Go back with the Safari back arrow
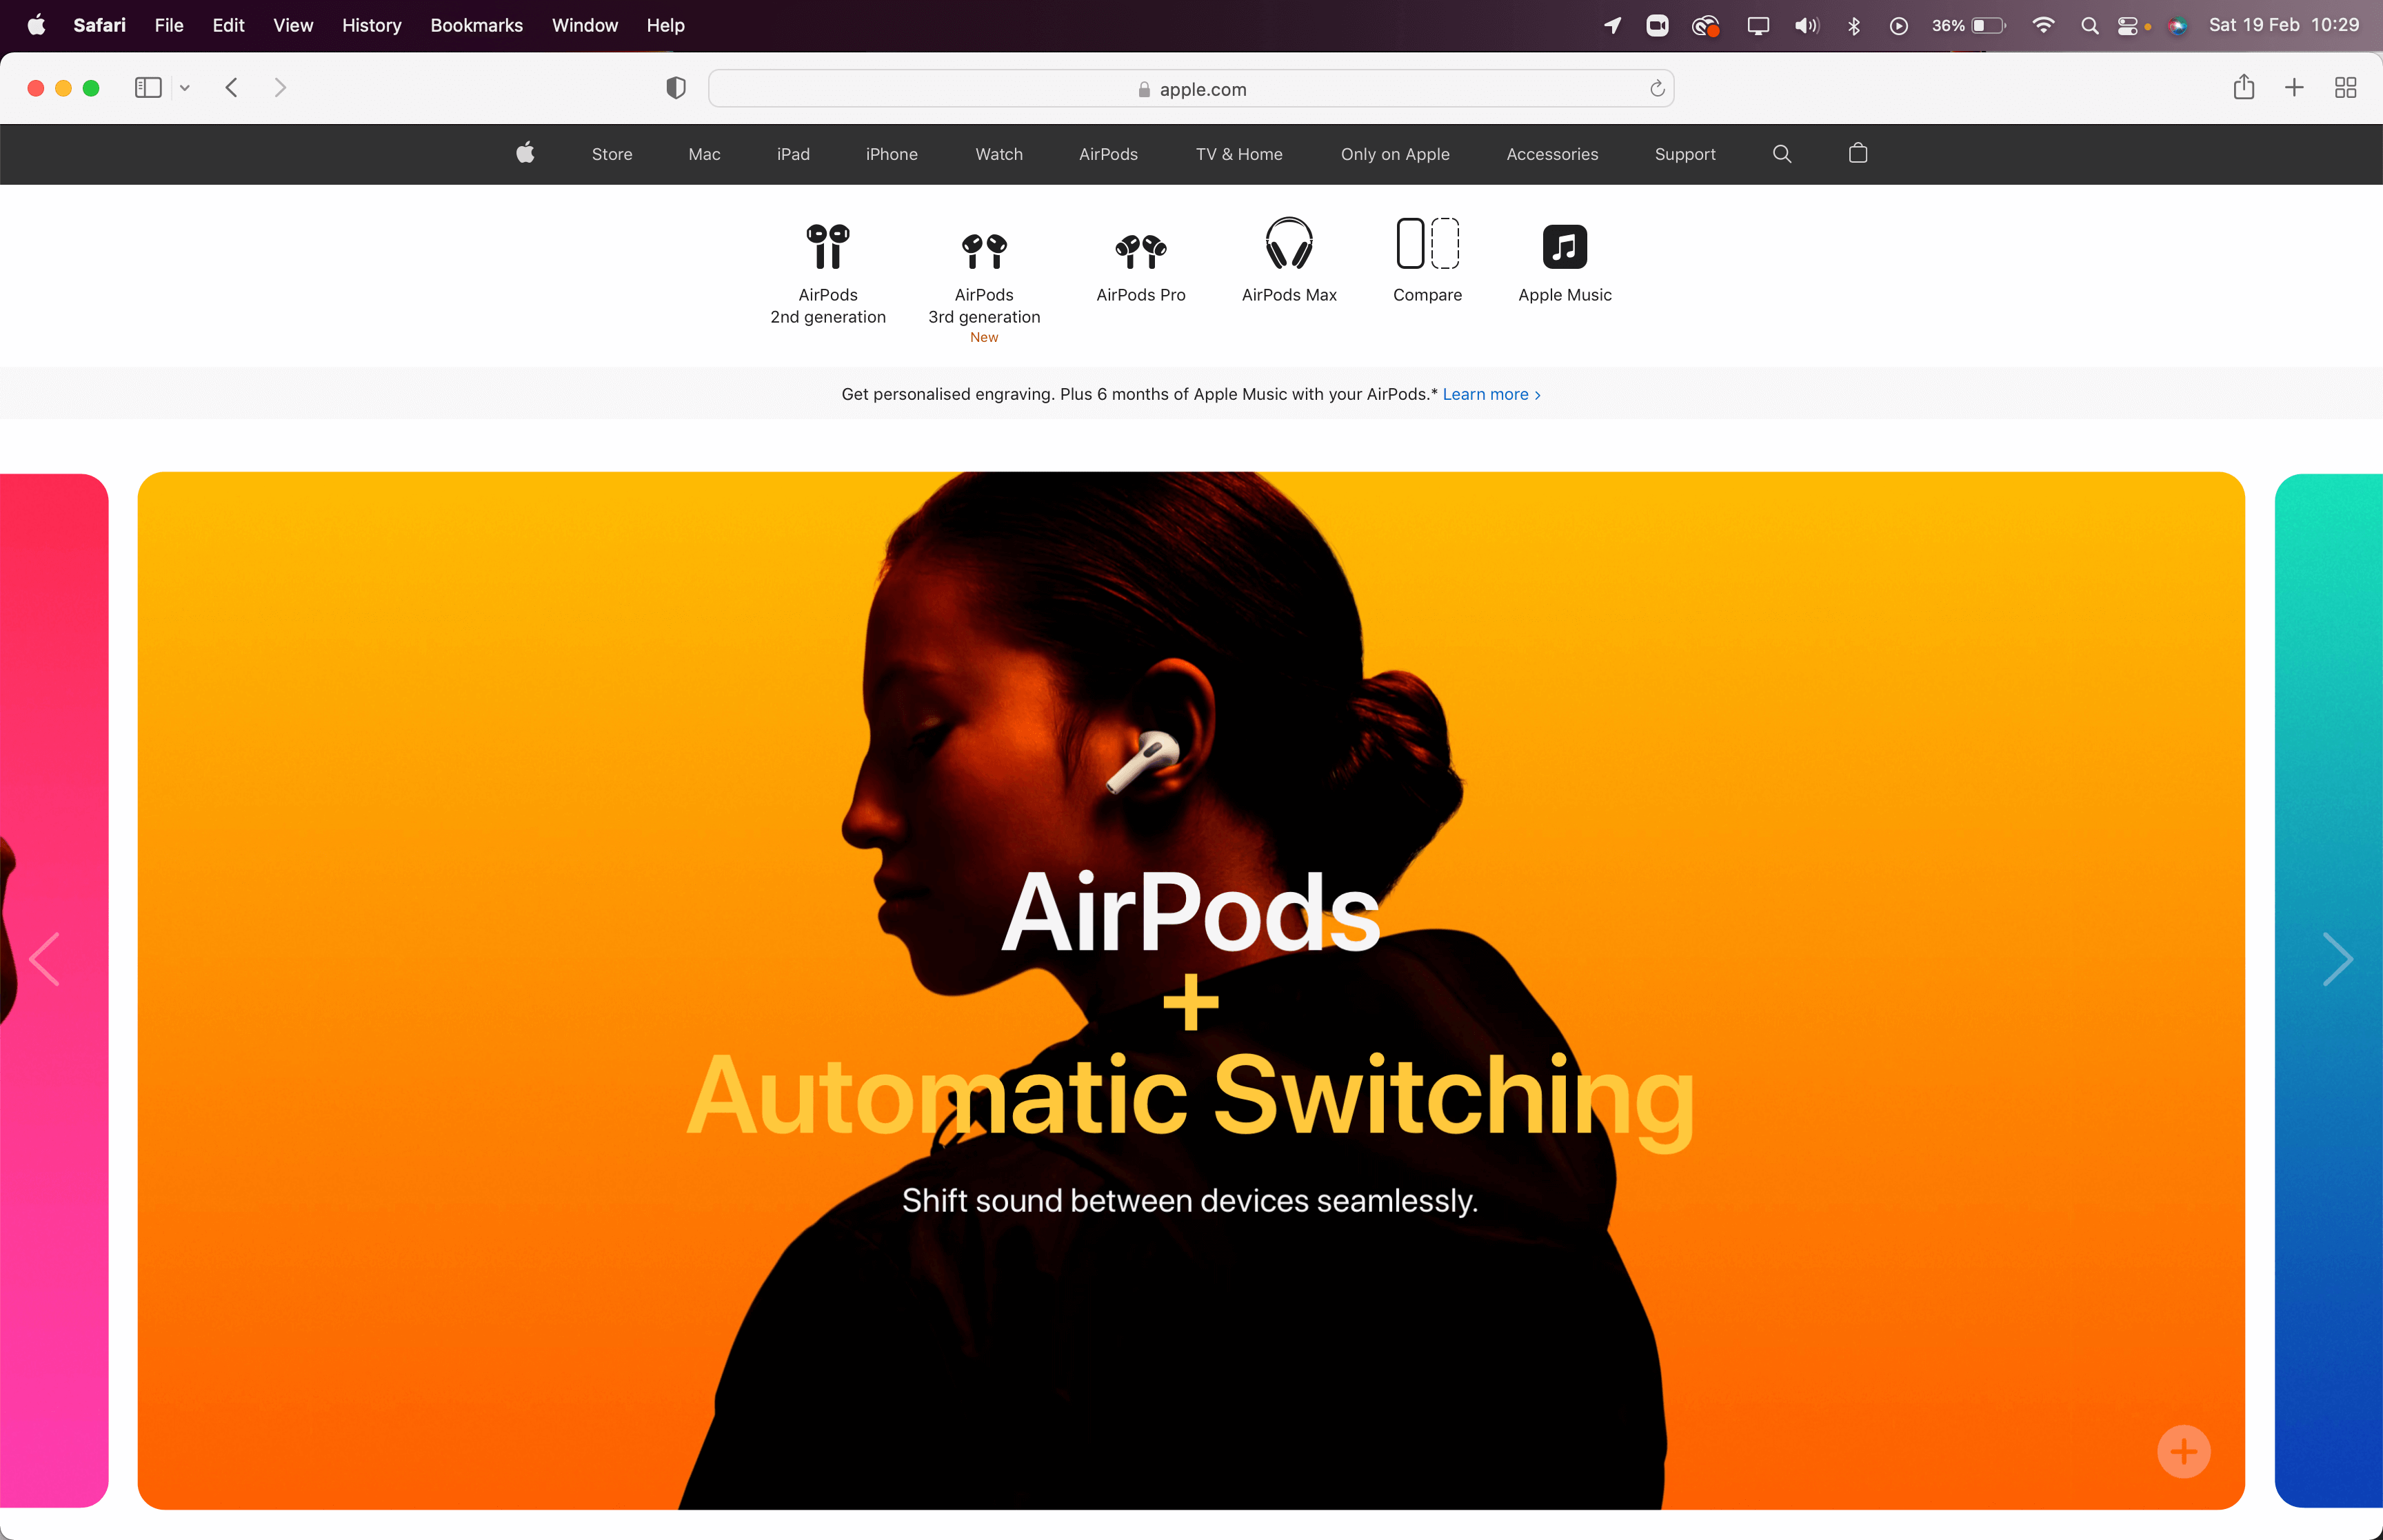The image size is (2383, 1540). pyautogui.click(x=231, y=88)
